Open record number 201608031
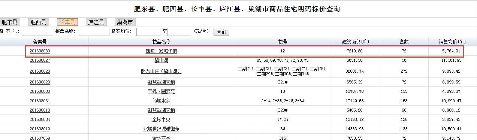Viewport: 477px width, 140px height. click(40, 101)
